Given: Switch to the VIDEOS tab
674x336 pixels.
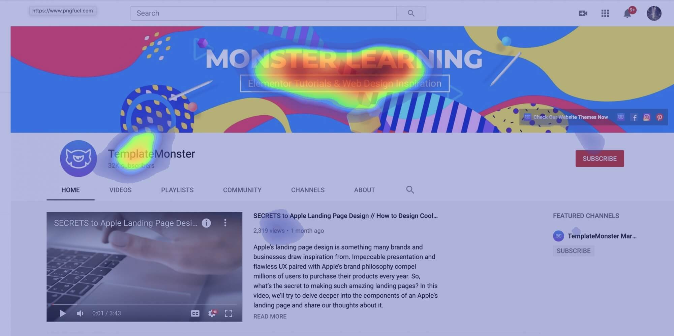Looking at the screenshot, I should point(120,190).
